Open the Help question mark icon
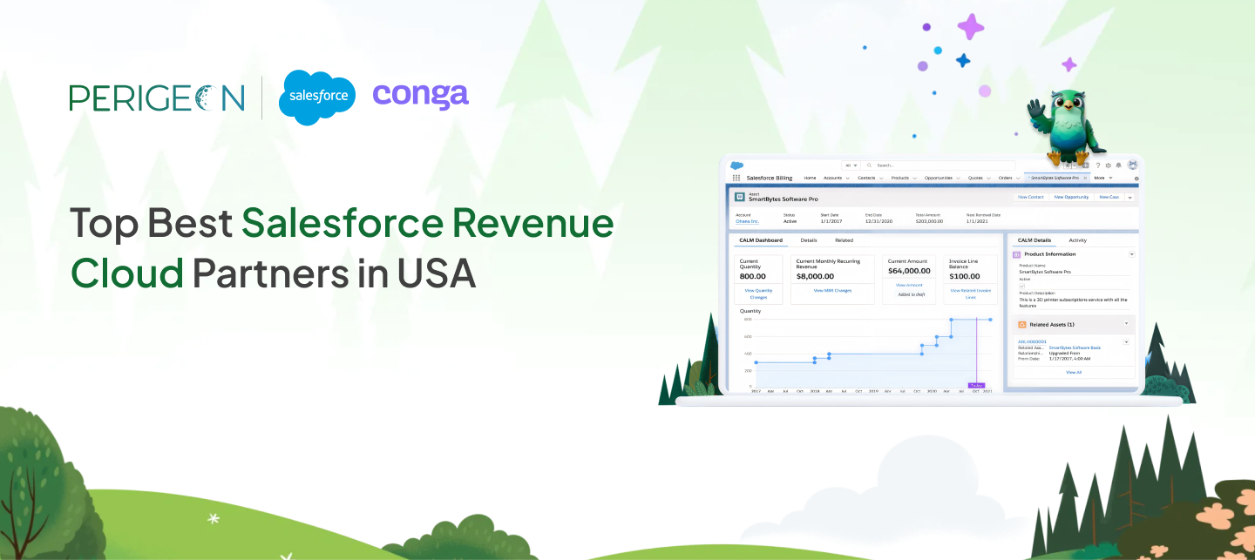The height and width of the screenshot is (560, 1255). click(1098, 165)
